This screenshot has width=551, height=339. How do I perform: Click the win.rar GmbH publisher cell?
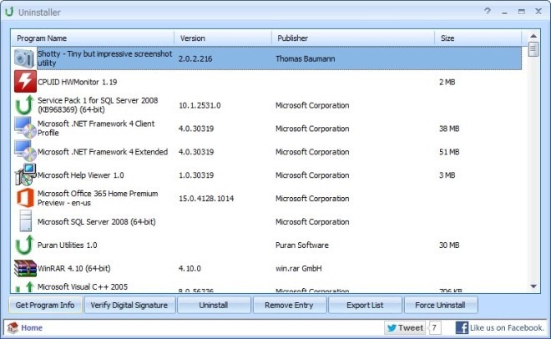(x=298, y=268)
